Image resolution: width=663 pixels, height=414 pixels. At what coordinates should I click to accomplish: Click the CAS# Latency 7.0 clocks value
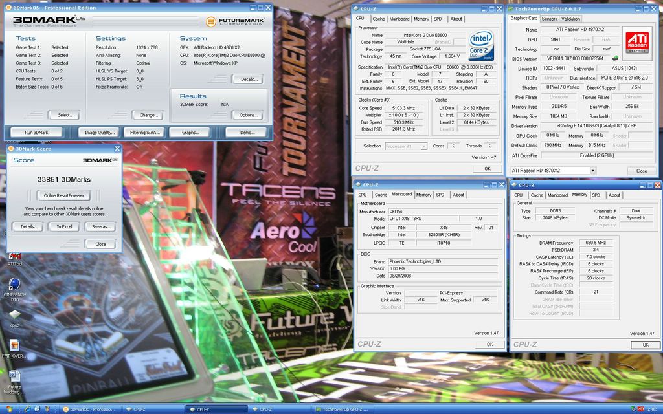(x=596, y=257)
